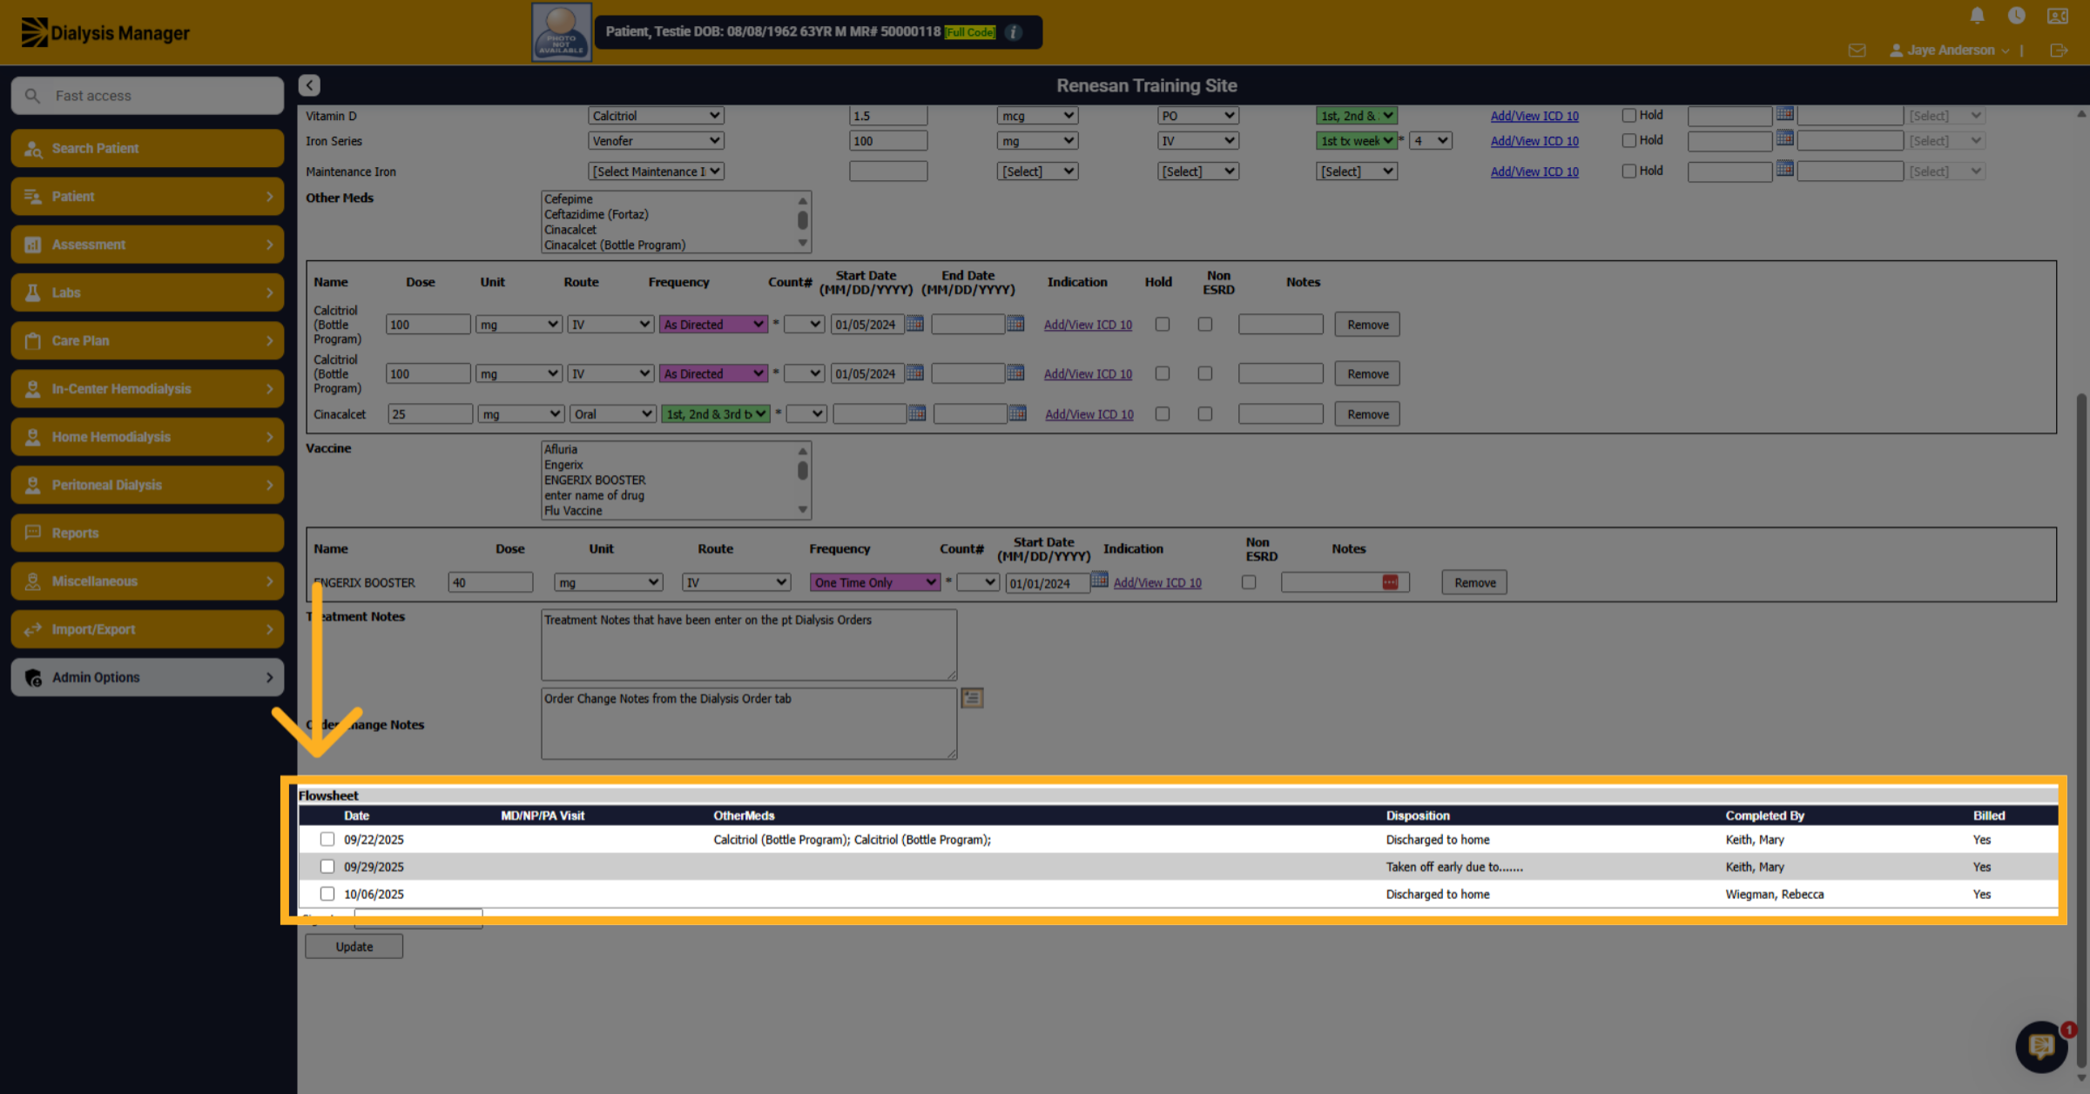Click the Update button
Viewport: 2090px width, 1094px height.
click(354, 946)
